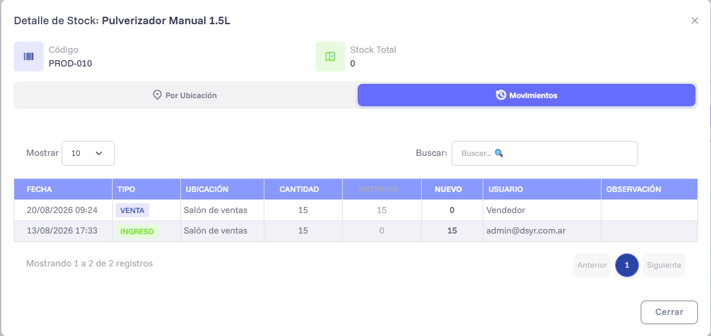Click the PROD-010 product code
Screen dimensions: 711x336
coord(70,64)
